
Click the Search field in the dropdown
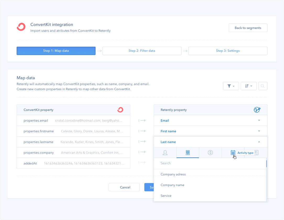click(183, 163)
